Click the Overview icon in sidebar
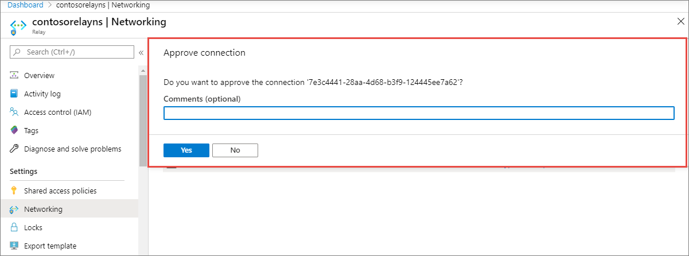The height and width of the screenshot is (256, 689). pyautogui.click(x=14, y=75)
